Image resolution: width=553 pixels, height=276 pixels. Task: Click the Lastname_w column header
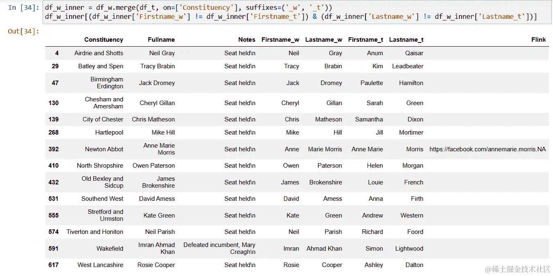tap(324, 40)
